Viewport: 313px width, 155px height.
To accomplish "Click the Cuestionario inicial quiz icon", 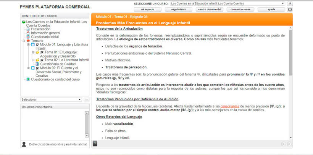I will (x=28, y=37).
